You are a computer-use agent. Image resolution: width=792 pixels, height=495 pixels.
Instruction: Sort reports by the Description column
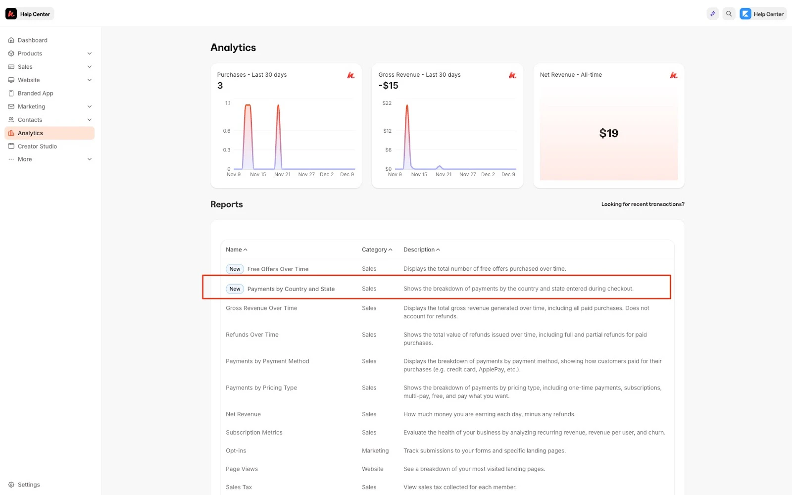[x=422, y=249]
